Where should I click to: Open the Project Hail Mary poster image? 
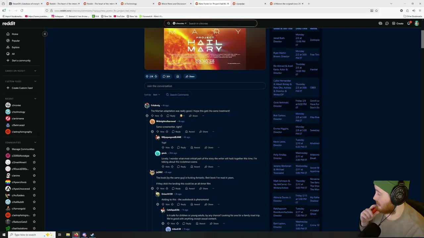pos(205,49)
